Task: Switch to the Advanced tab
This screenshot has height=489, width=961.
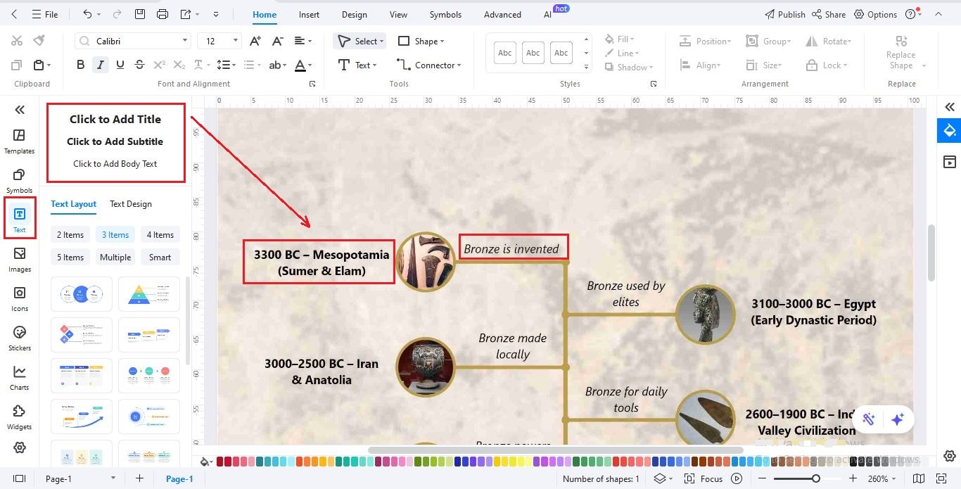Action: (x=502, y=14)
